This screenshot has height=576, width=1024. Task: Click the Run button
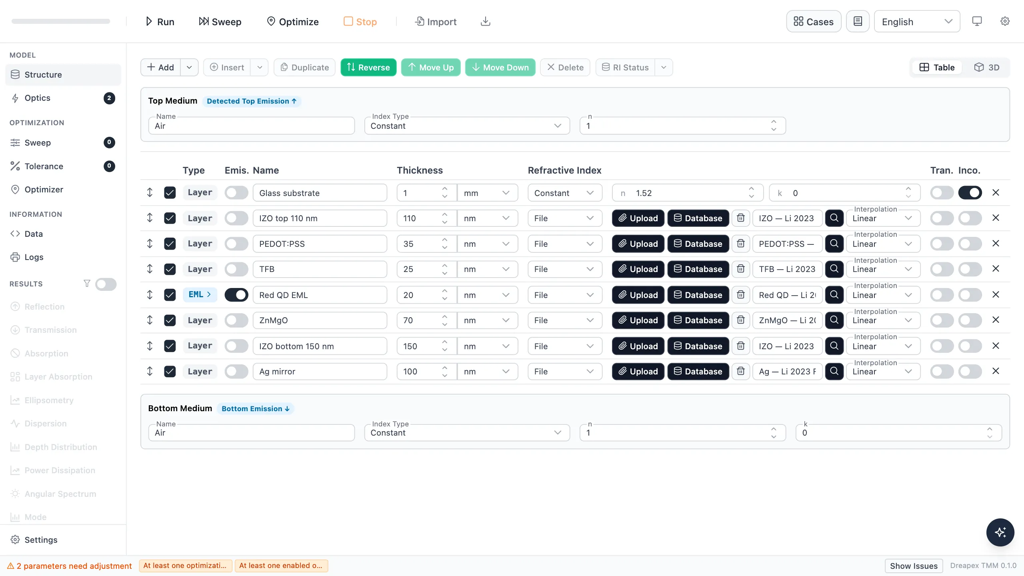point(160,22)
